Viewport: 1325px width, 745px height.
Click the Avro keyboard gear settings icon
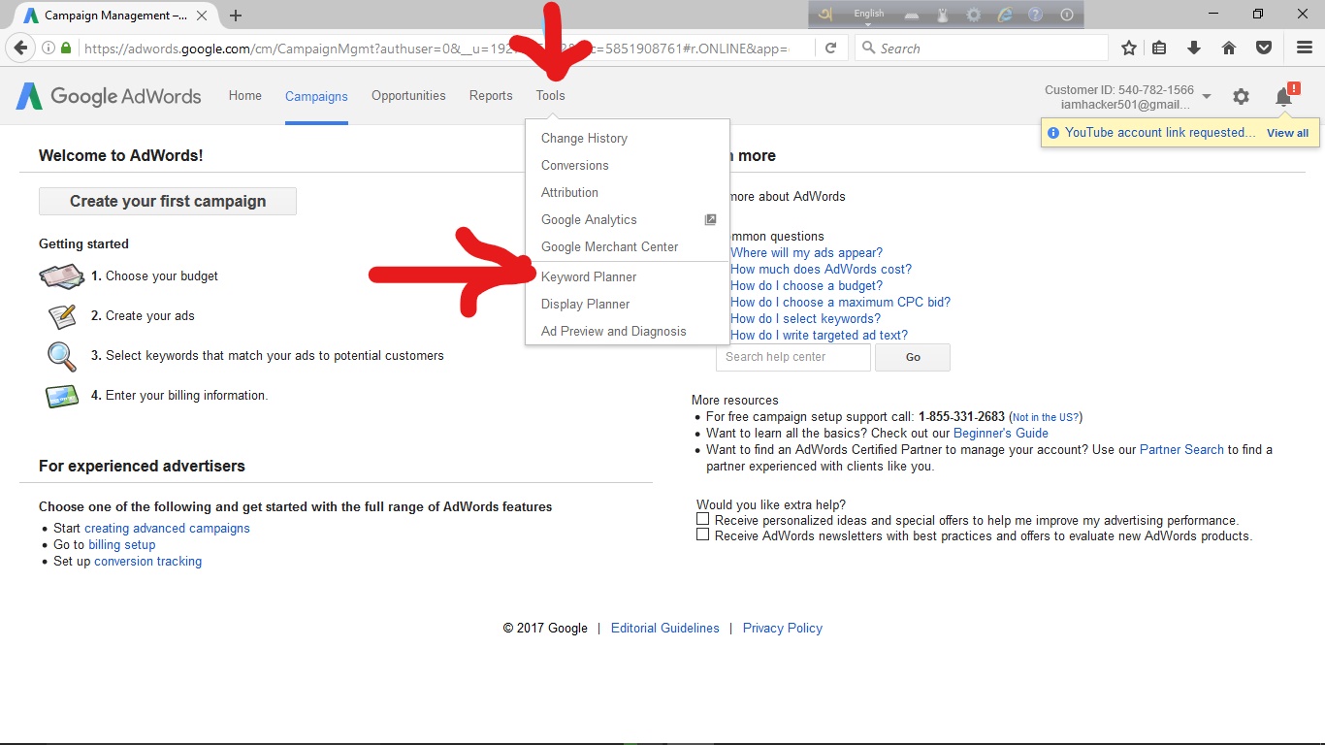click(974, 15)
